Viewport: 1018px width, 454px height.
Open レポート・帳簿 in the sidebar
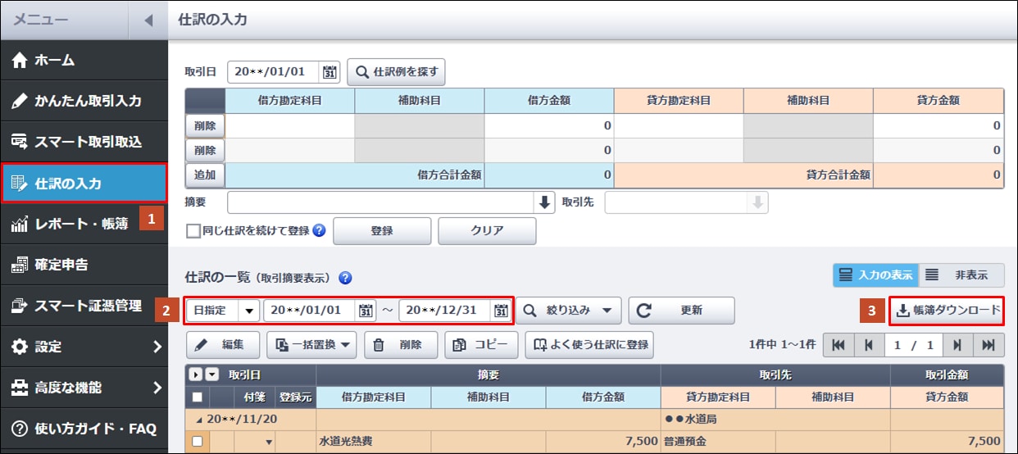[82, 224]
